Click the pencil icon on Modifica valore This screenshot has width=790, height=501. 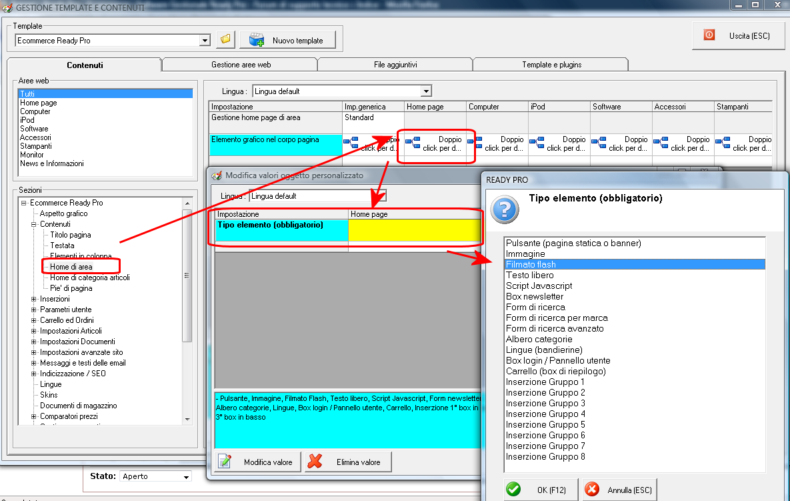[x=225, y=462]
